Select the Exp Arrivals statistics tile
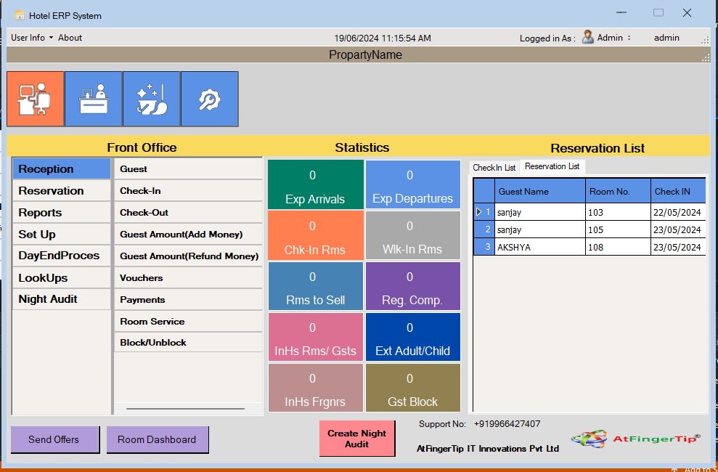Screen dimensions: 718x472 (315, 186)
